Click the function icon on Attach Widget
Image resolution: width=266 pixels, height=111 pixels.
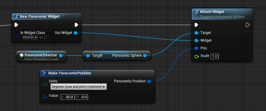pyautogui.click(x=197, y=12)
